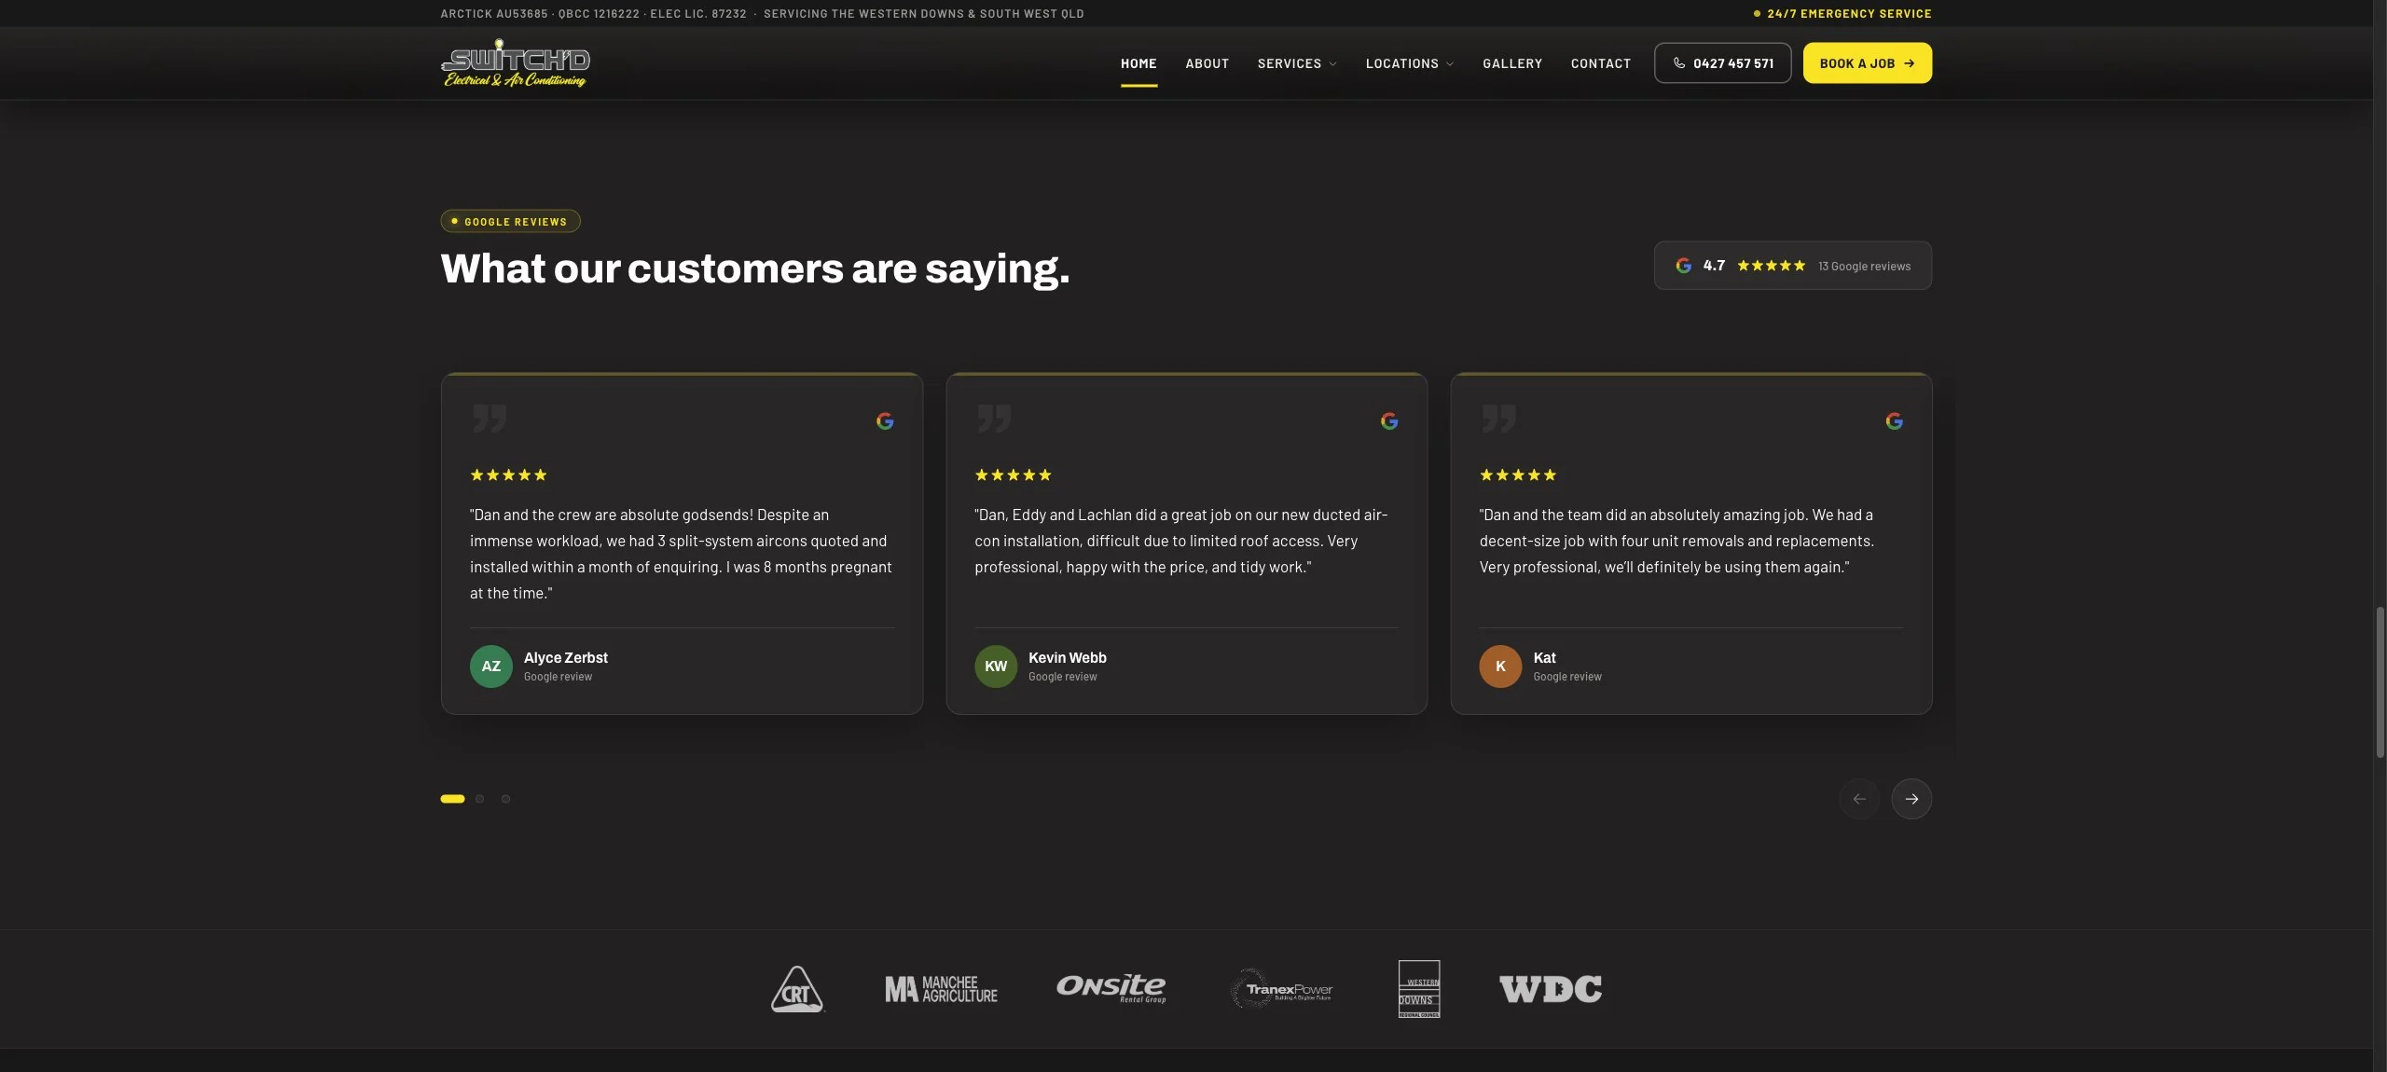Go to previous reviews with left arrow
The width and height of the screenshot is (2387, 1072).
tap(1859, 799)
